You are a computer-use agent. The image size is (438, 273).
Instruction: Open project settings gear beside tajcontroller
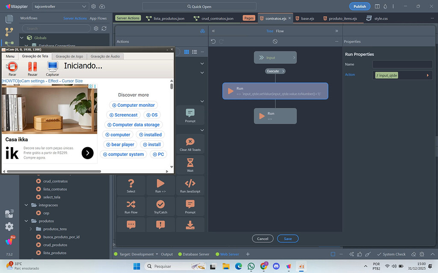pos(94,6)
